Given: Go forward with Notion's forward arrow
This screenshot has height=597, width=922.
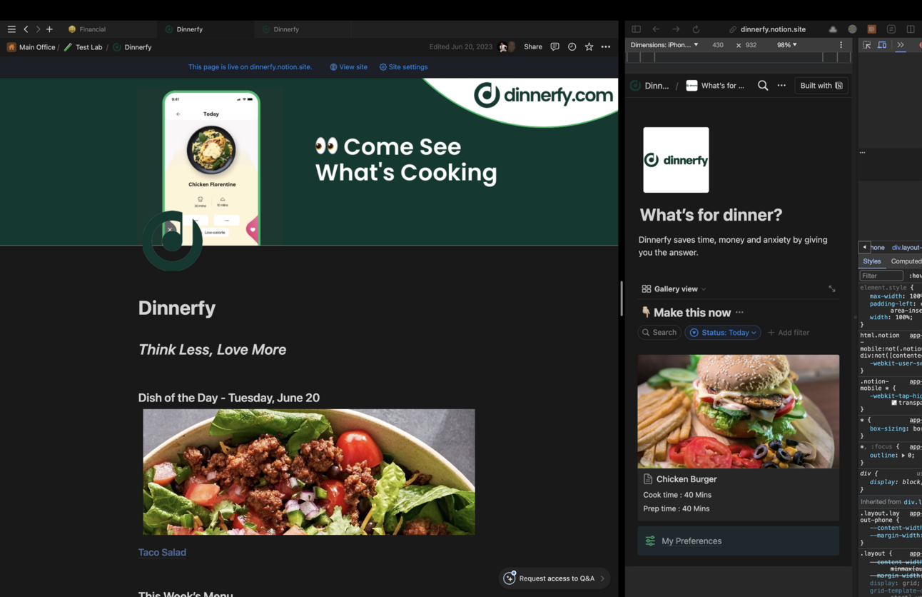Looking at the screenshot, I should coord(38,29).
